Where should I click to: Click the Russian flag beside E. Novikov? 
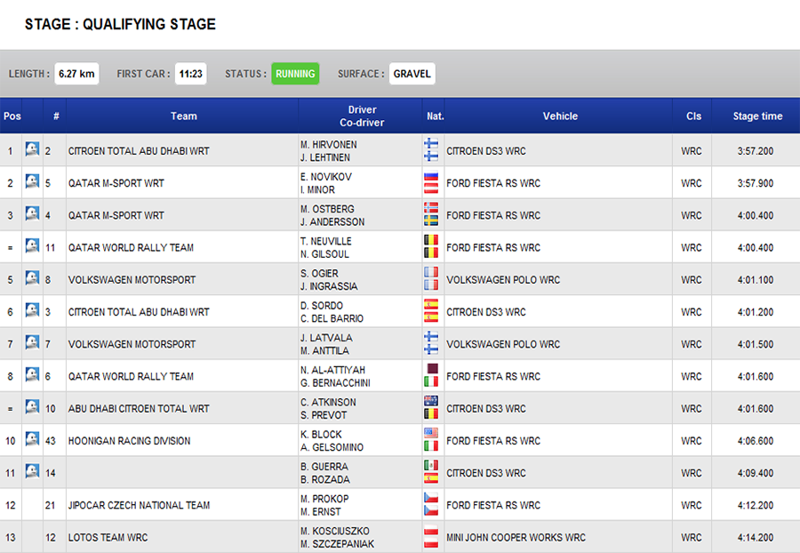[431, 177]
